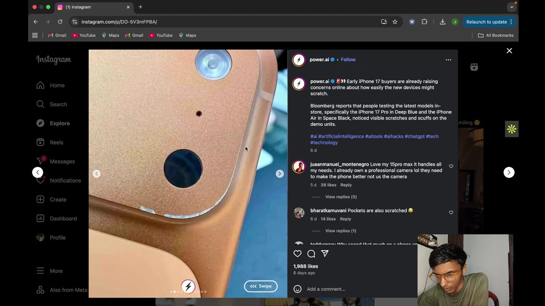Screen dimensions: 545x306
Task: Open bharatkamuvani's profile link
Action: (x=328, y=210)
